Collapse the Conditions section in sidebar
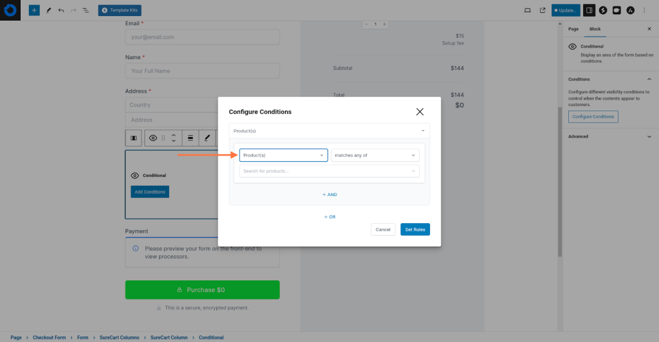The width and height of the screenshot is (659, 342). tap(649, 79)
